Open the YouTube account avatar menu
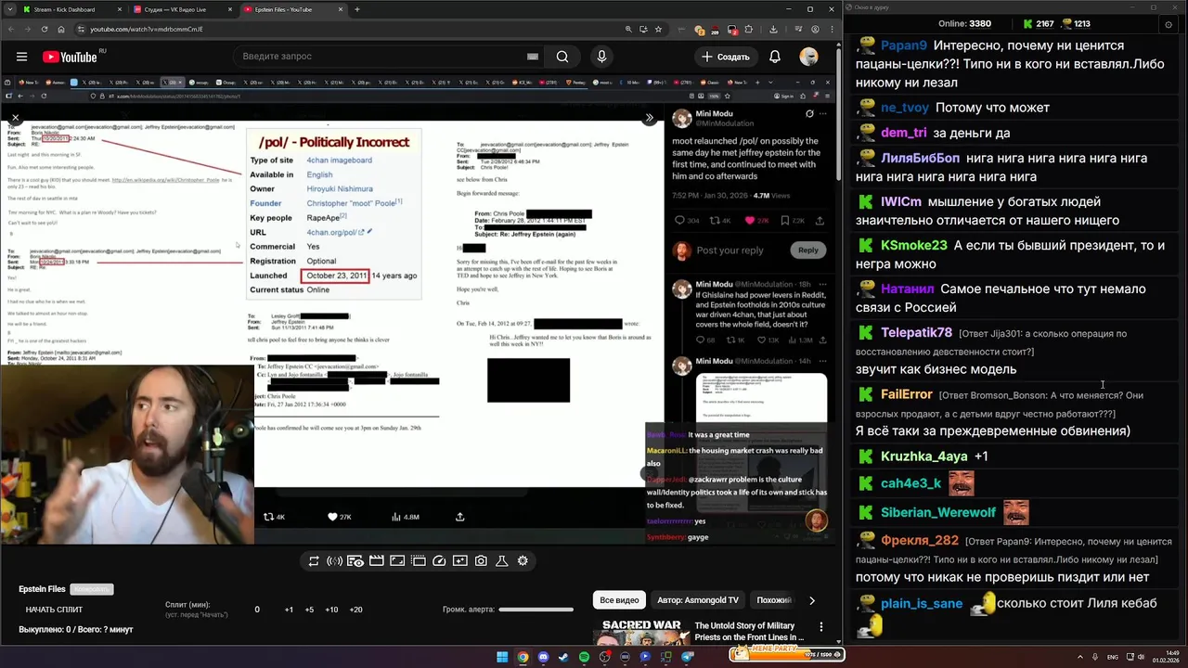 [x=809, y=57]
